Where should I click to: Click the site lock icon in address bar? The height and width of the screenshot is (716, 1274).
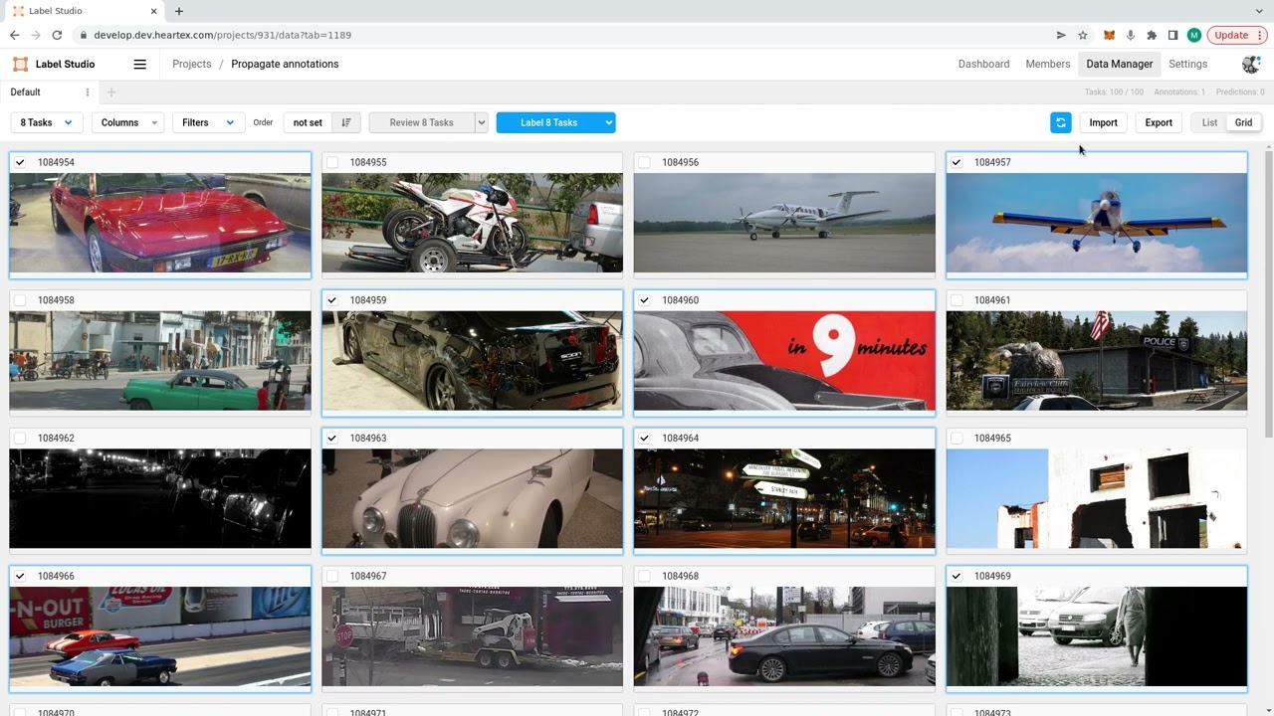pyautogui.click(x=84, y=35)
